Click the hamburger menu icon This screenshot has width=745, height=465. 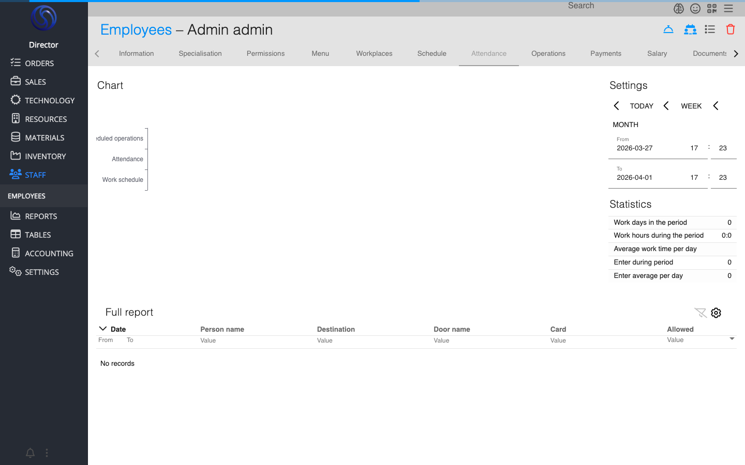click(728, 8)
